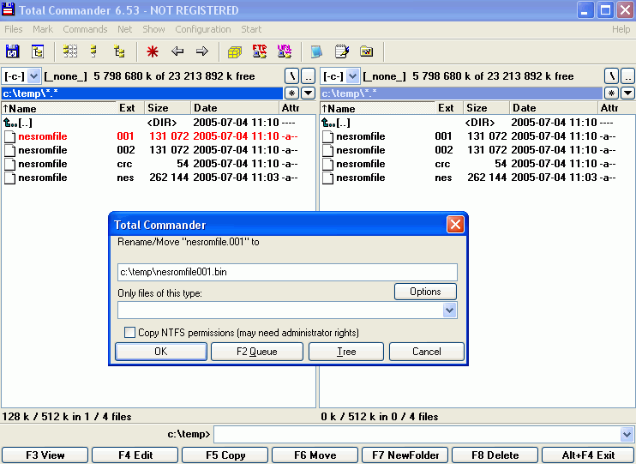Expand the 'Only files of this type' combo box
Screen dimensions: 636x464
pyautogui.click(x=449, y=310)
